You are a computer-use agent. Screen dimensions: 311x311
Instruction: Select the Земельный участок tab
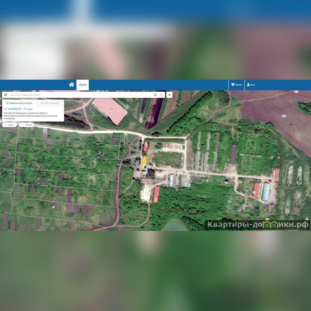click(x=19, y=103)
